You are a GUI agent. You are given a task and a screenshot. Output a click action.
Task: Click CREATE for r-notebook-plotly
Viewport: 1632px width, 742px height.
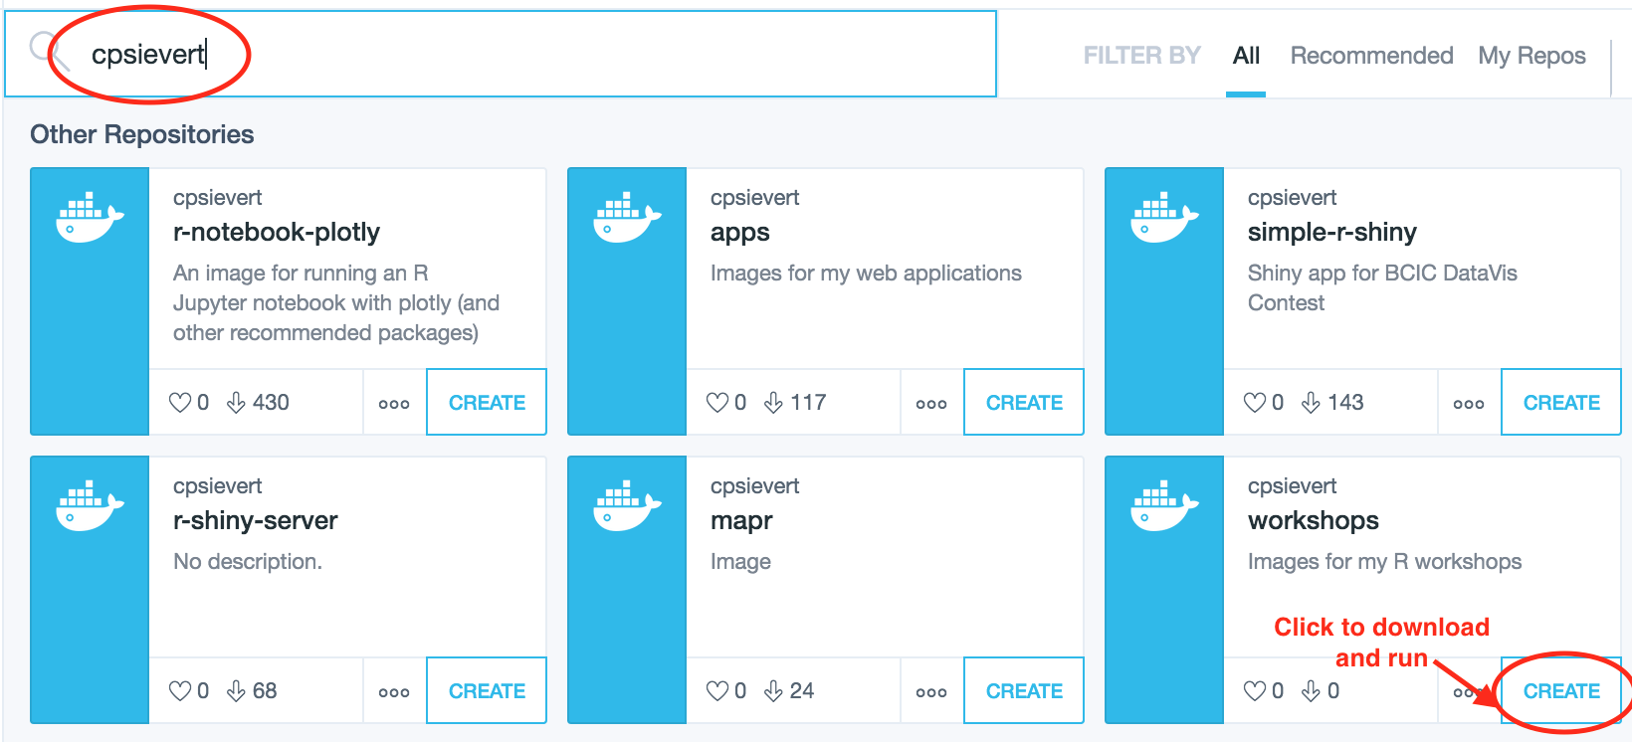tap(487, 403)
